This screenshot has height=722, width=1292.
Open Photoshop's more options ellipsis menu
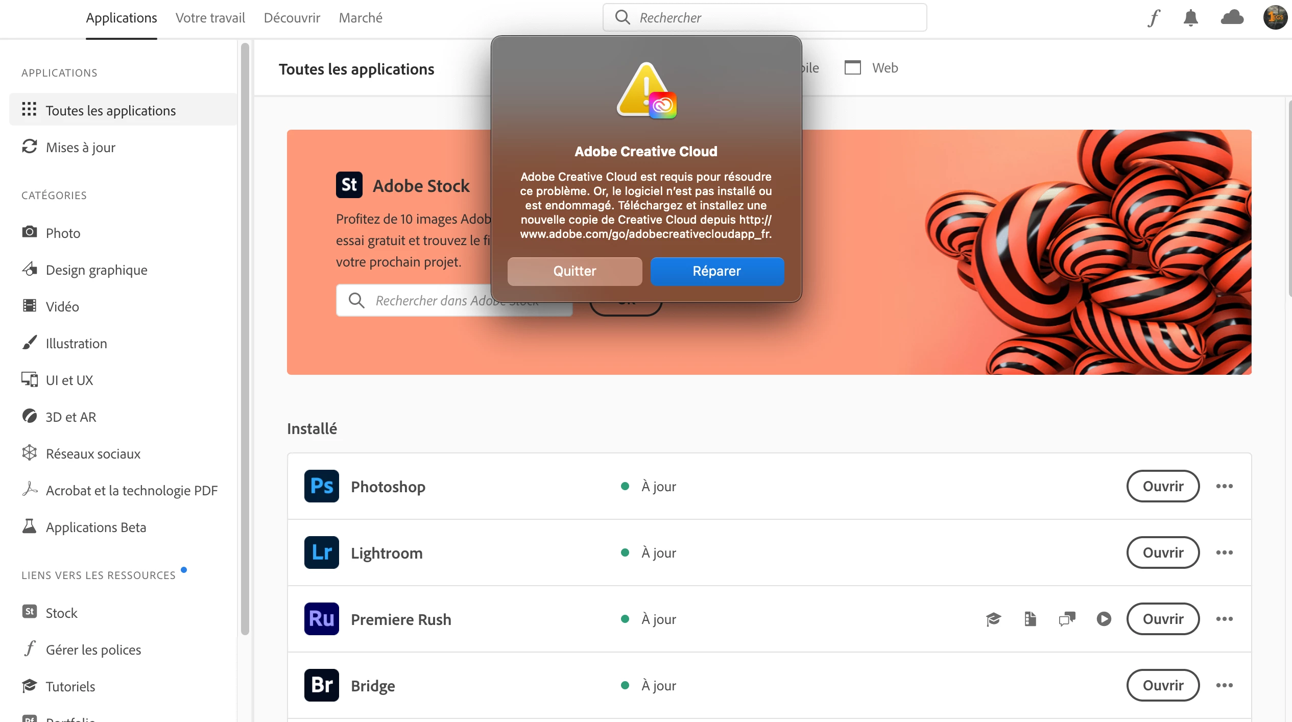click(1224, 486)
